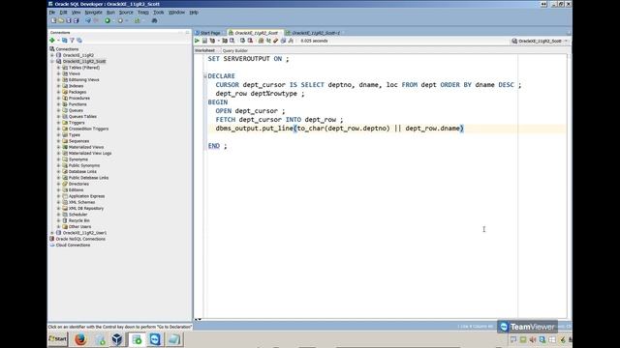
Task: Run the statement with the green play icon
Action: click(x=197, y=41)
